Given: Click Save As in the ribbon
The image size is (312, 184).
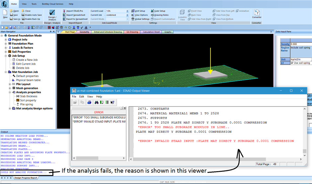Looking at the screenshot, I should 15,19.
